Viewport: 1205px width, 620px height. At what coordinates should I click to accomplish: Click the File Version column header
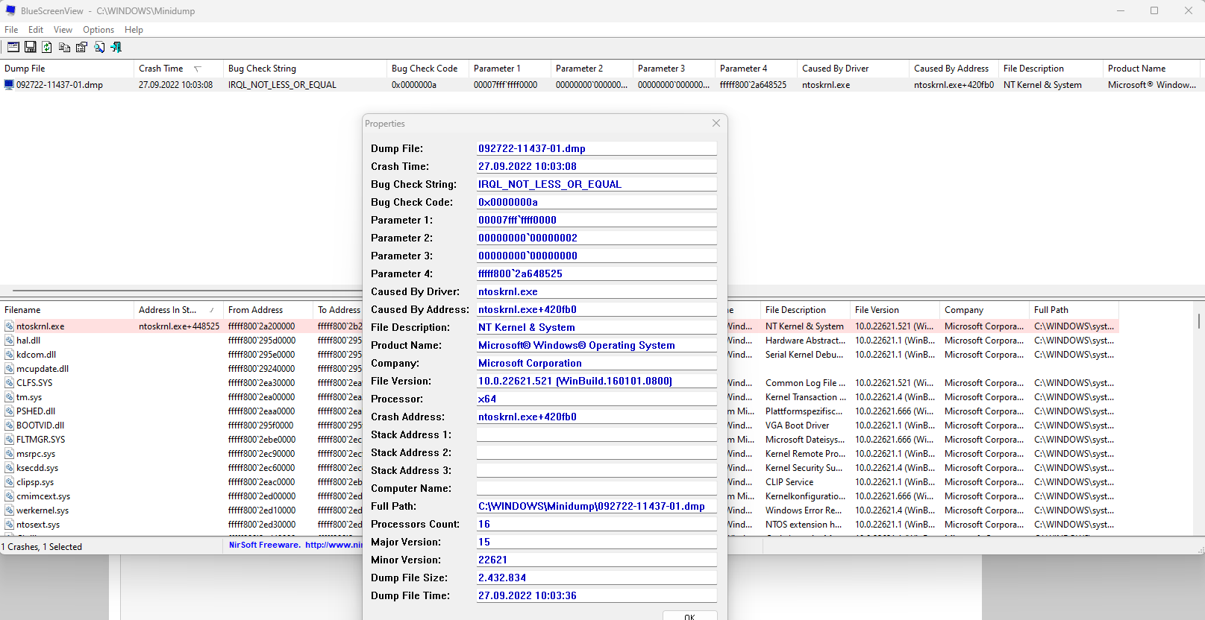[x=895, y=310]
